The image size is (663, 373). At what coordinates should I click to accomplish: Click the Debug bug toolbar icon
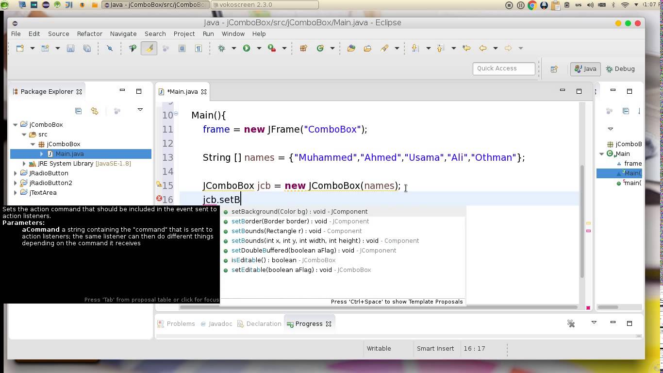222,48
